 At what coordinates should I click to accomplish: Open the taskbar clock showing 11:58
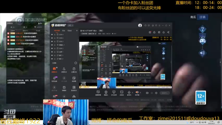[x=211, y=122]
